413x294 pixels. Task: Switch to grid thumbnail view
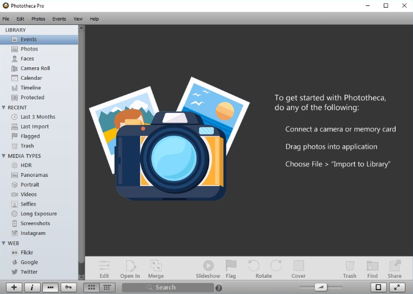(x=92, y=287)
